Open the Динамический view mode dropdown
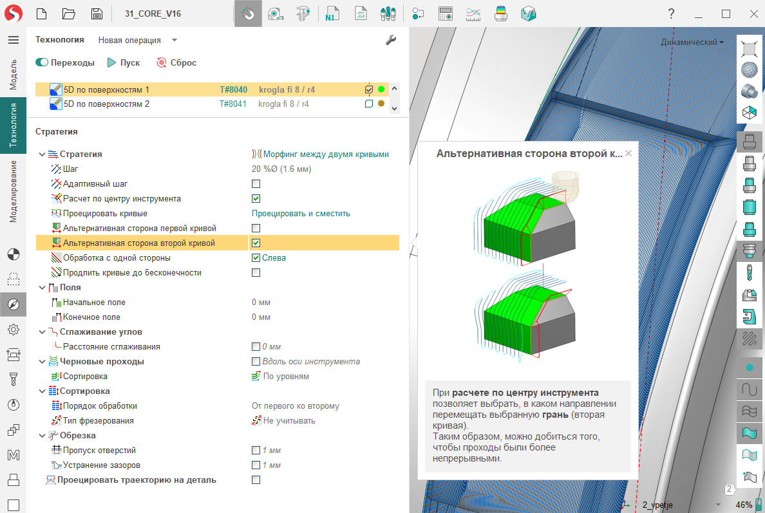The width and height of the screenshot is (765, 513). point(692,42)
